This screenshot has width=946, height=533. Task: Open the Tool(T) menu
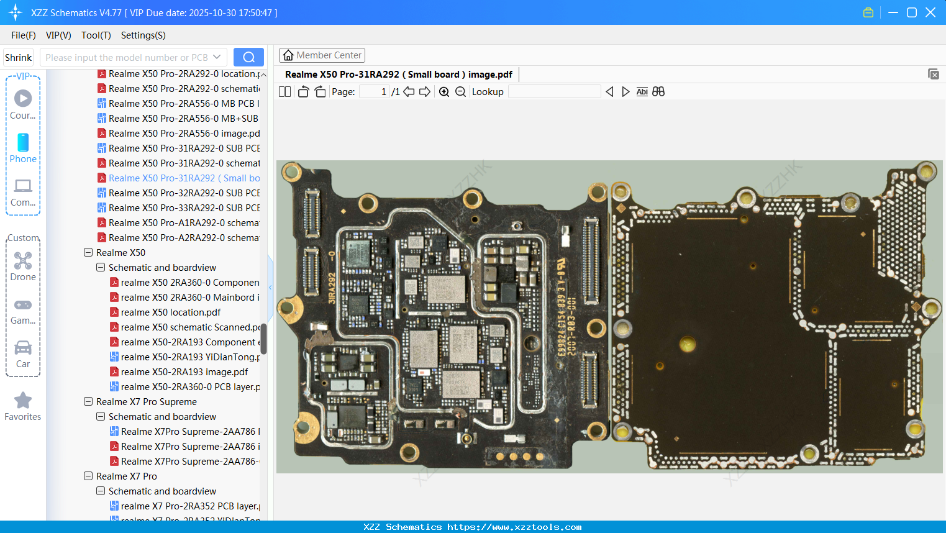[96, 35]
